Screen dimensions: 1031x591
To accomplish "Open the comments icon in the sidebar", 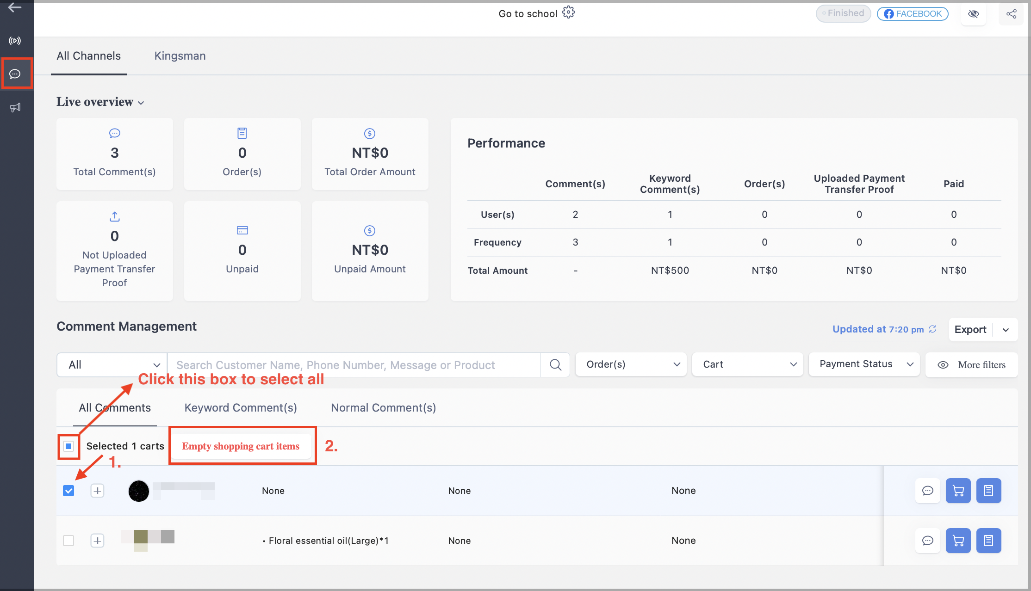I will pyautogui.click(x=15, y=74).
